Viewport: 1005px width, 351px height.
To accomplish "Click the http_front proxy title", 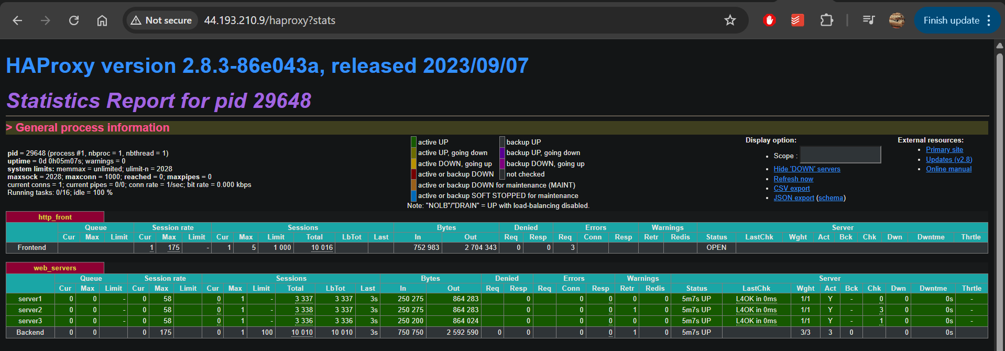I will point(55,217).
